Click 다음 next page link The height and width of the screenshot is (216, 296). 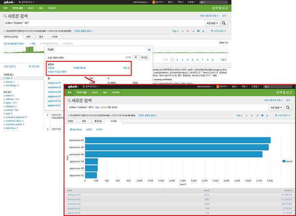pyautogui.click(x=223, y=60)
